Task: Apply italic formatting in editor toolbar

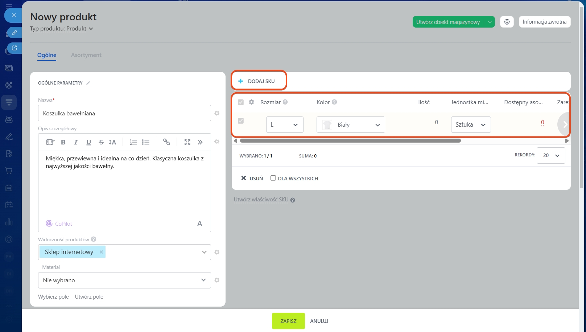Action: point(76,142)
